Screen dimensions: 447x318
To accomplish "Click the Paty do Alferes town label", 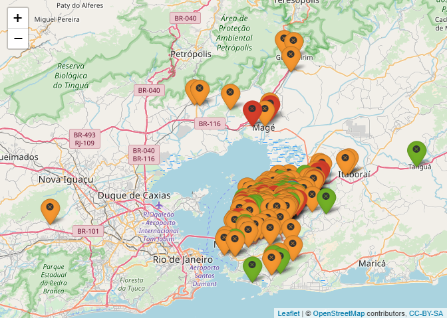I will coord(80,5).
